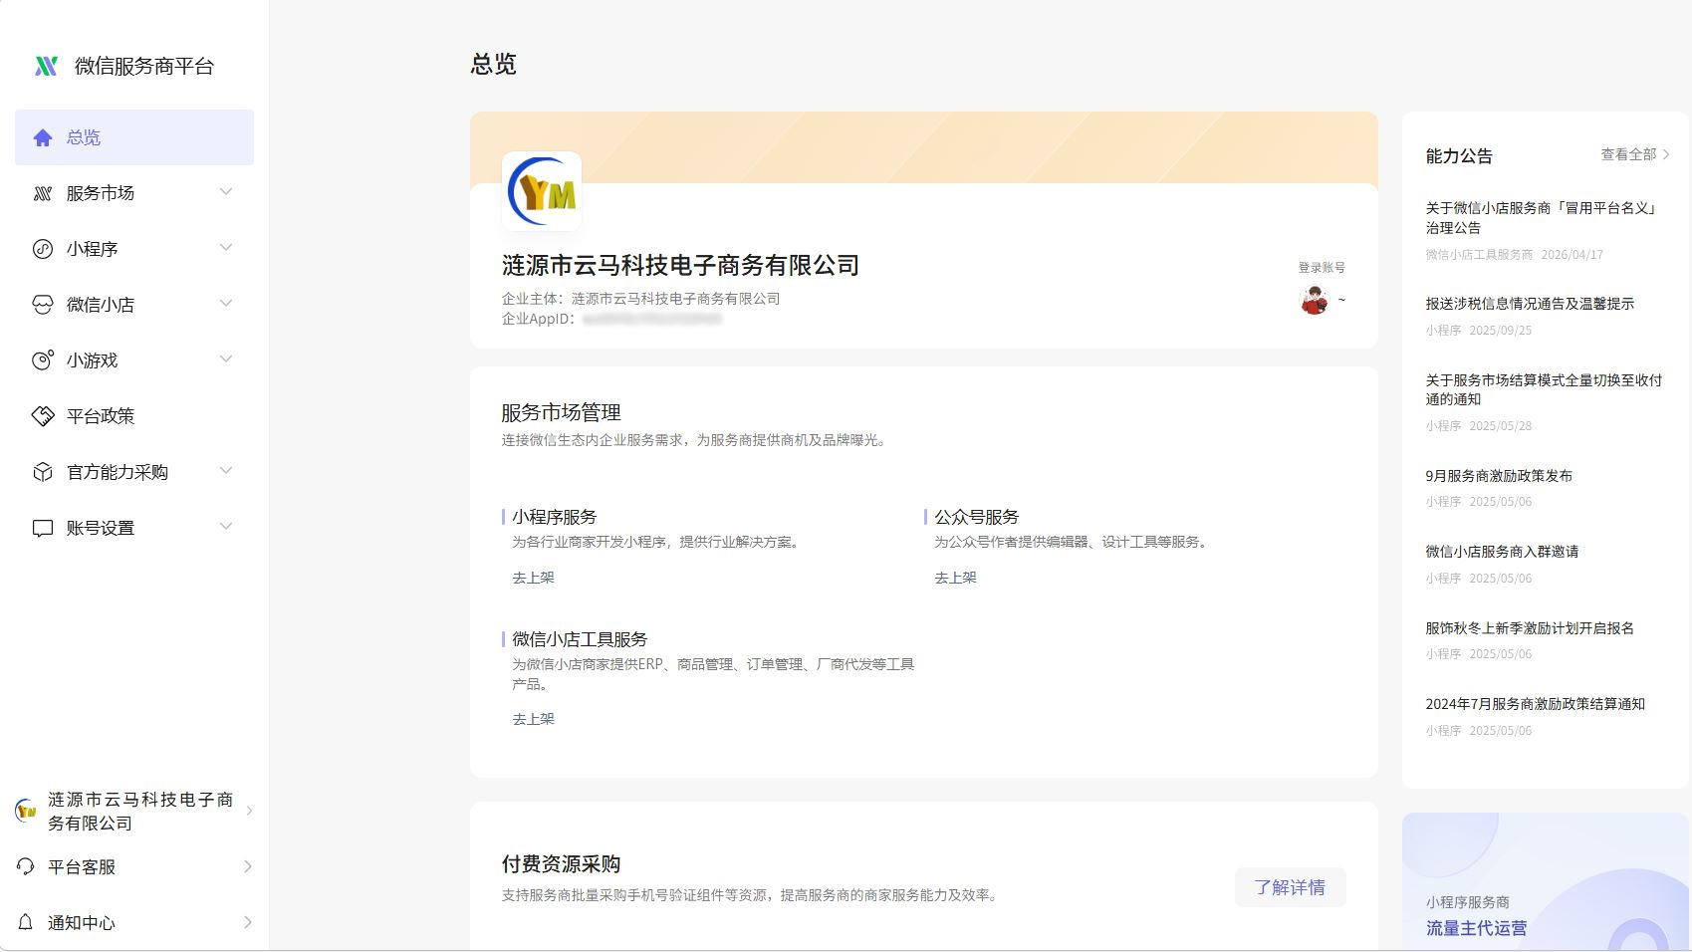Open the 微信小店 menu item
Image resolution: width=1692 pixels, height=952 pixels.
[x=134, y=305]
